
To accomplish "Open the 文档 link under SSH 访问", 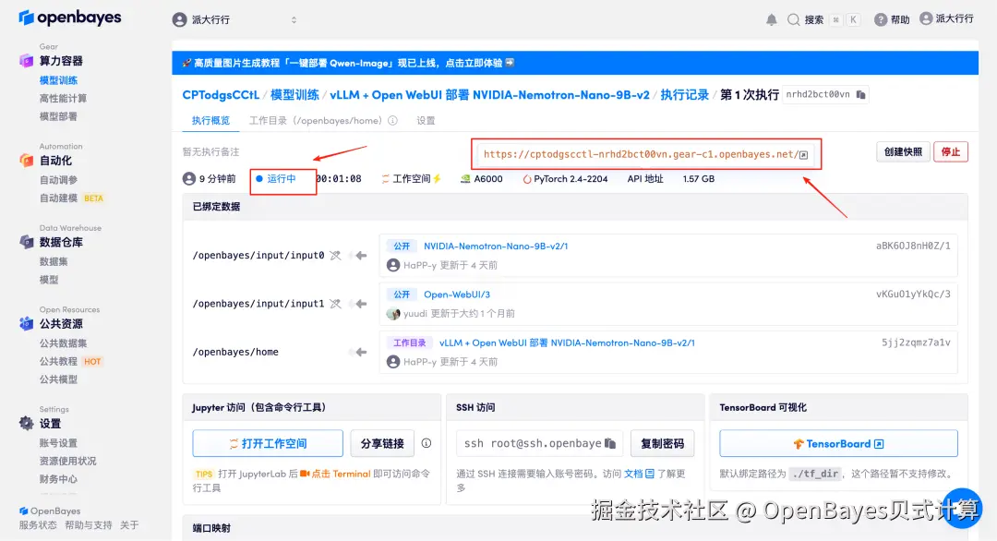I will tap(639, 474).
